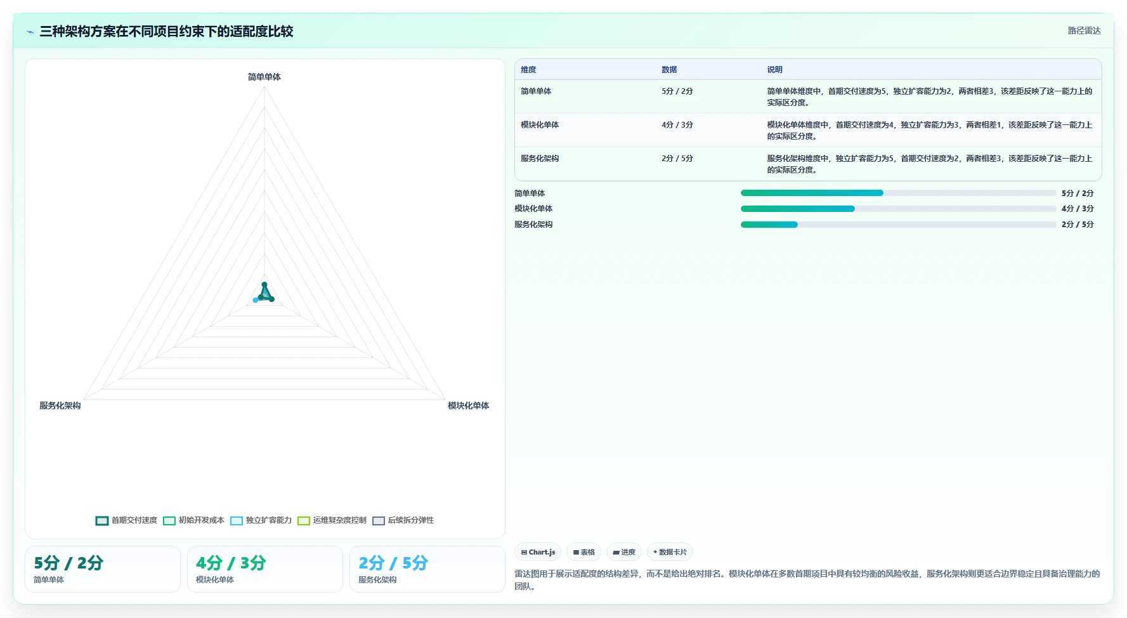Click the description starting 服务化架构维度中

(930, 164)
